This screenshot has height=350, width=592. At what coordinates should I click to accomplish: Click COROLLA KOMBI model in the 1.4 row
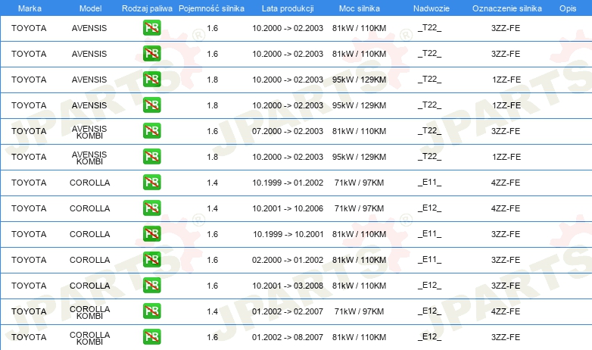(x=90, y=312)
